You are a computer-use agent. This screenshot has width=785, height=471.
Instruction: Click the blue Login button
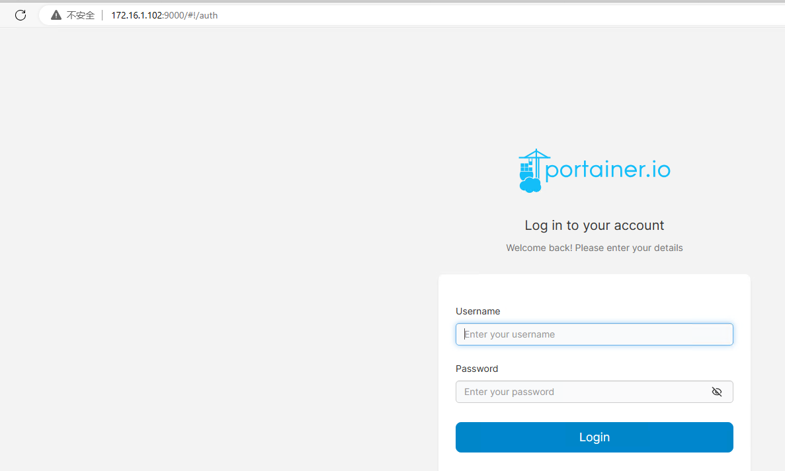coord(595,437)
